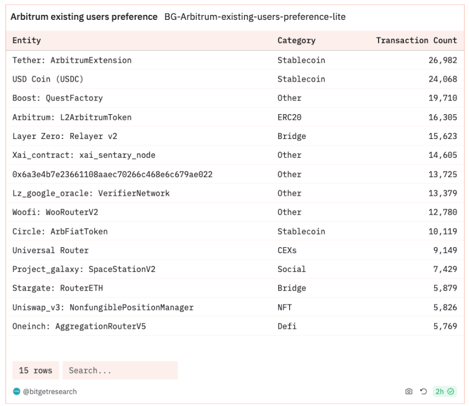
Task: Open the Arbitrum existing users preference title
Action: (x=84, y=17)
